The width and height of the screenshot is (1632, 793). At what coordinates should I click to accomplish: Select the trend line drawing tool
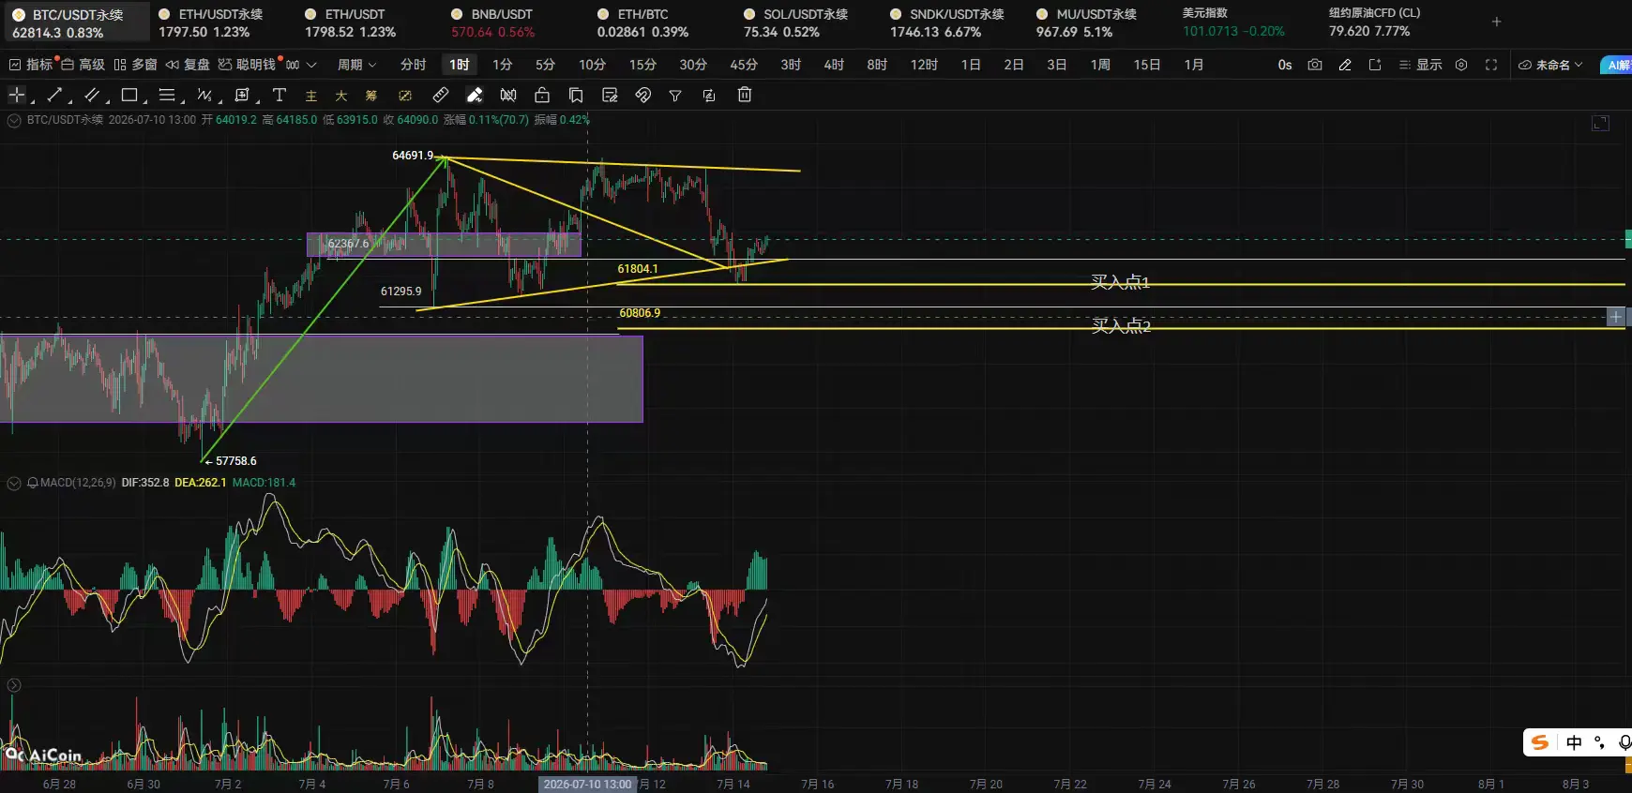tap(54, 95)
